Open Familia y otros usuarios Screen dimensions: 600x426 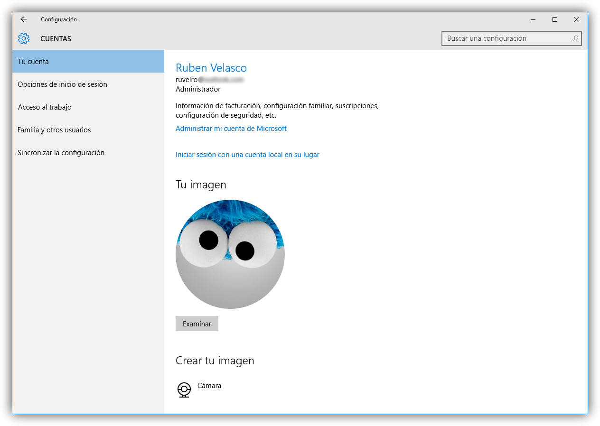88,130
